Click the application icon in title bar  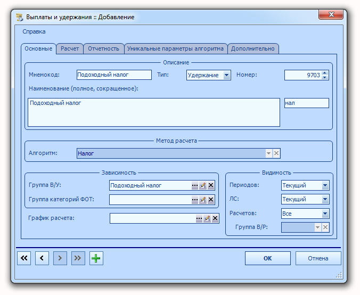click(20, 17)
